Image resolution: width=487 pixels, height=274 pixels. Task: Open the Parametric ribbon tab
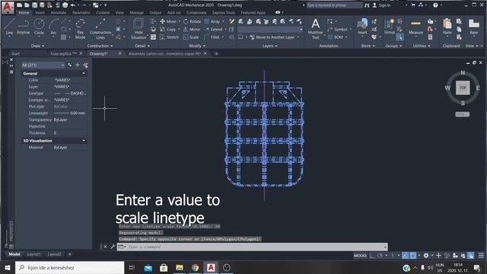[81, 13]
